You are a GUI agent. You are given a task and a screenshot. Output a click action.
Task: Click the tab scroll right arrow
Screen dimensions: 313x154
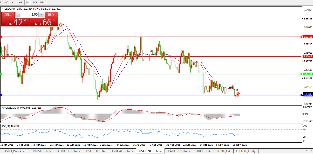311,151
